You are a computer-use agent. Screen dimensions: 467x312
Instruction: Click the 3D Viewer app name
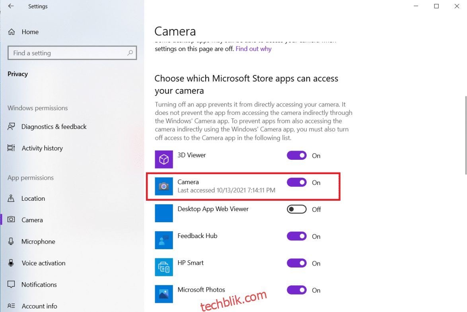[191, 155]
